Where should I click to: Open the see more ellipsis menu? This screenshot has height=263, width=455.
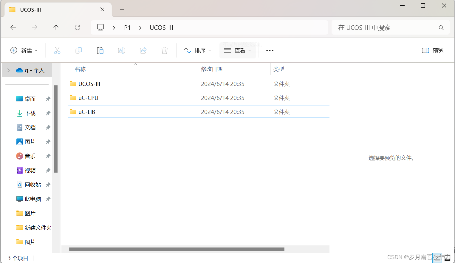pyautogui.click(x=270, y=51)
